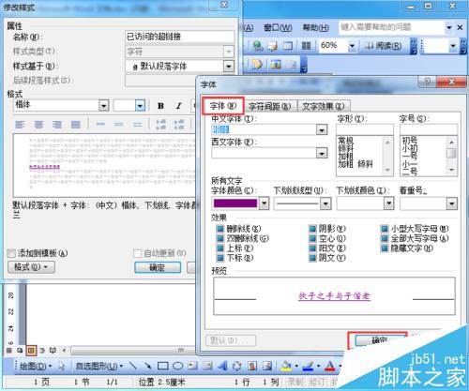Enable the 删除线 strikethrough checkbox
This screenshot has width=469, height=391.
[220, 229]
